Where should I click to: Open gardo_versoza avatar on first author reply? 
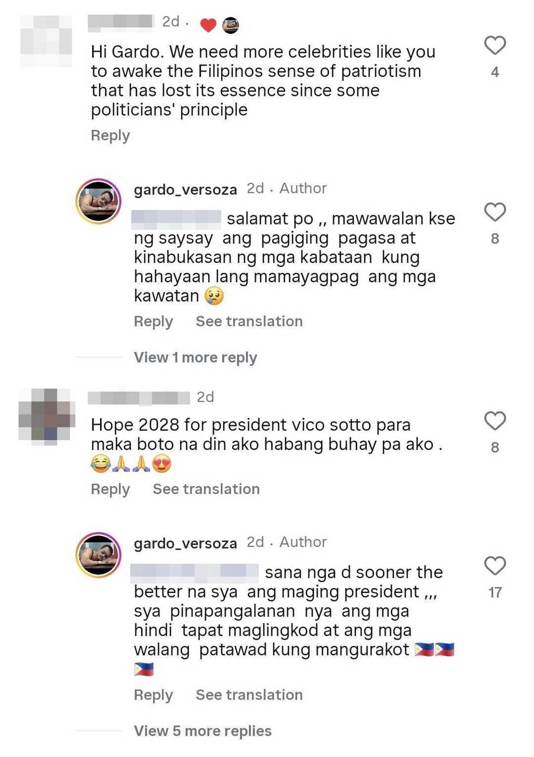coord(98,201)
